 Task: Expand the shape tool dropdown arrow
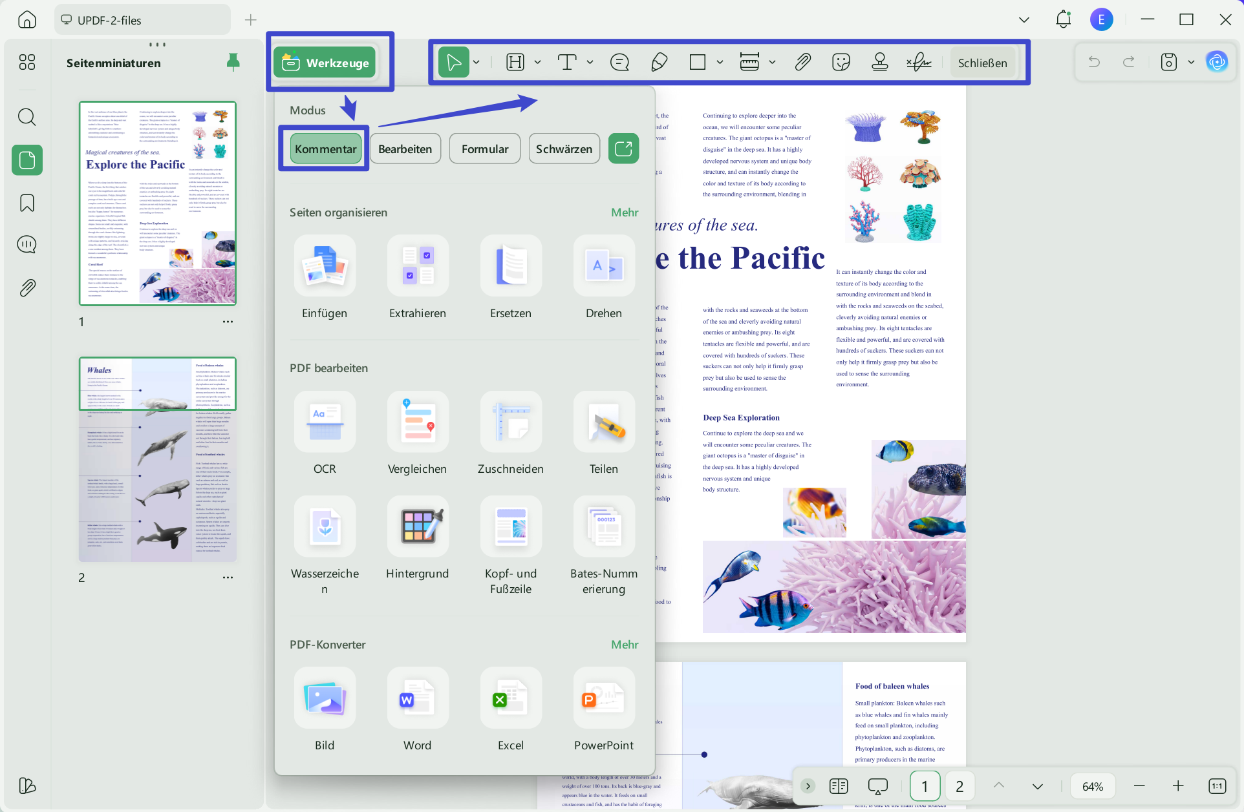pyautogui.click(x=720, y=63)
